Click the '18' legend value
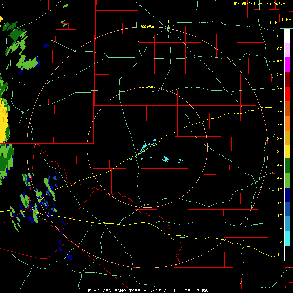The image size is (293, 293). (x=280, y=190)
